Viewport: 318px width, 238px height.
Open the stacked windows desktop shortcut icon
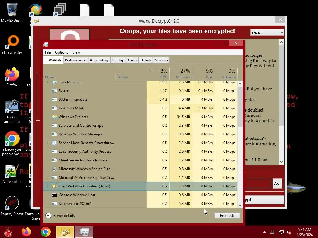pyautogui.click(x=60, y=10)
